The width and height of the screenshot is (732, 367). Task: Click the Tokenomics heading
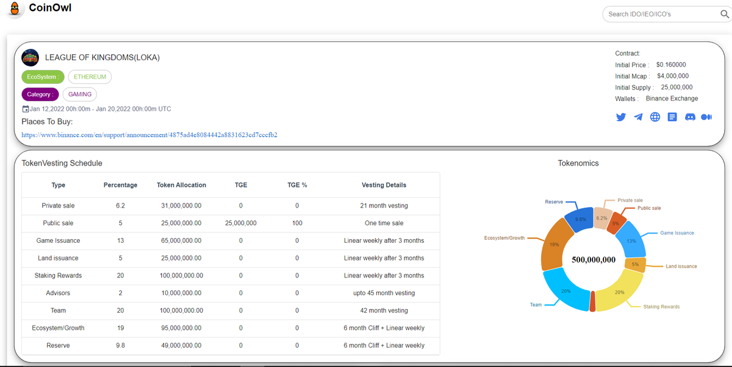(578, 163)
